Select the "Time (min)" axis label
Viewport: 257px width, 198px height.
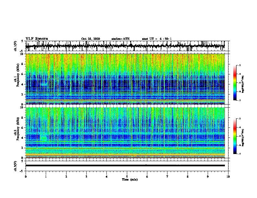pos(130,180)
